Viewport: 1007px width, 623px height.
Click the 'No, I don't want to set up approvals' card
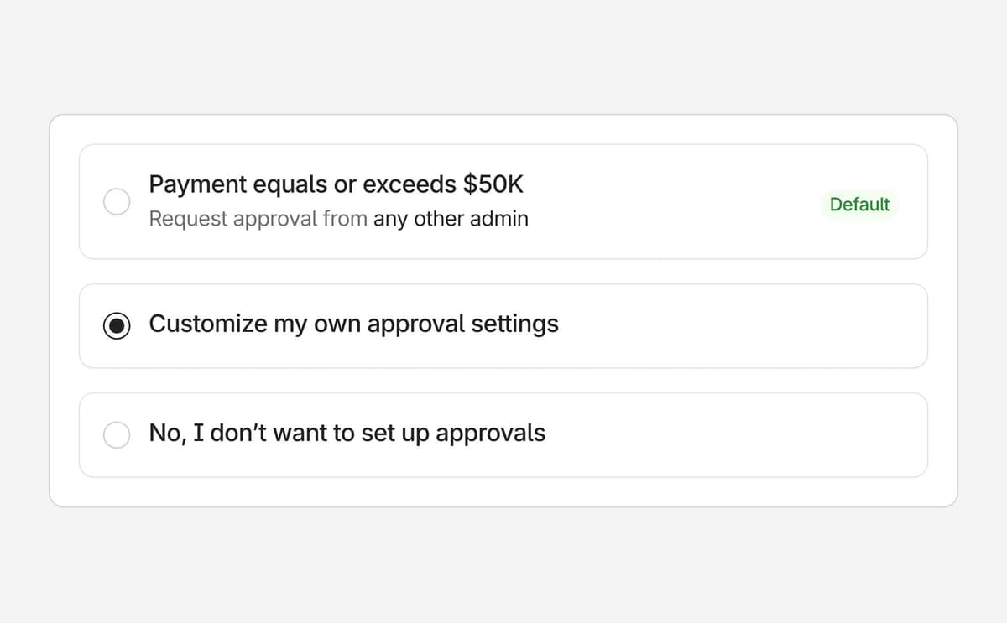pyautogui.click(x=503, y=434)
